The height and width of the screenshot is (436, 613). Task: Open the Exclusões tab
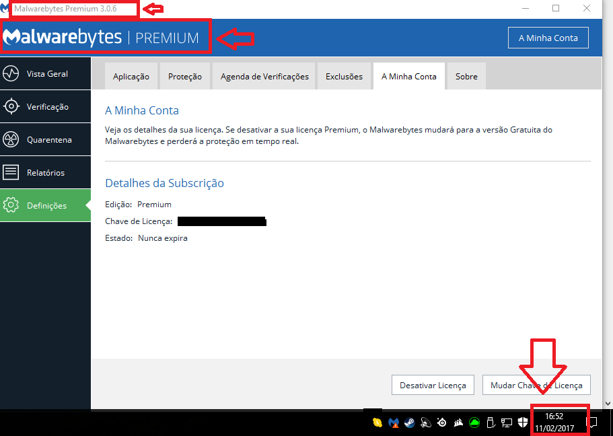point(344,76)
